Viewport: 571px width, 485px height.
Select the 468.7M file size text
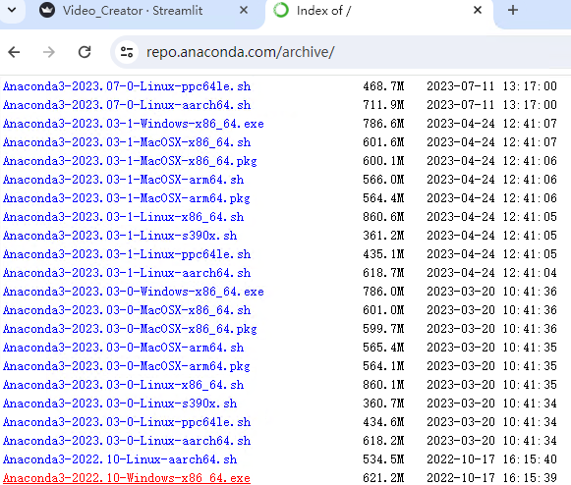tap(383, 86)
